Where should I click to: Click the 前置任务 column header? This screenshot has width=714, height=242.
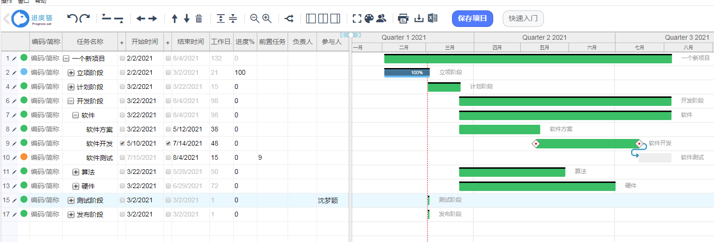coord(272,42)
